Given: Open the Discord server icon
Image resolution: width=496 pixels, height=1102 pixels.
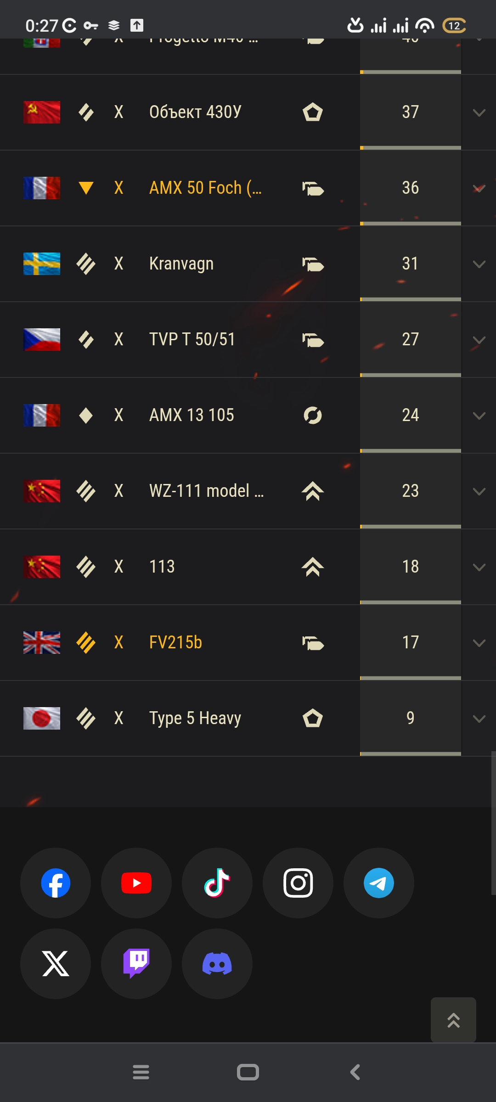Looking at the screenshot, I should coord(217,963).
